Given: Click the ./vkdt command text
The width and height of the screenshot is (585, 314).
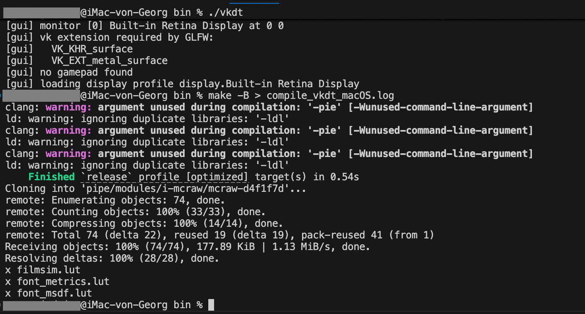Looking at the screenshot, I should (226, 13).
